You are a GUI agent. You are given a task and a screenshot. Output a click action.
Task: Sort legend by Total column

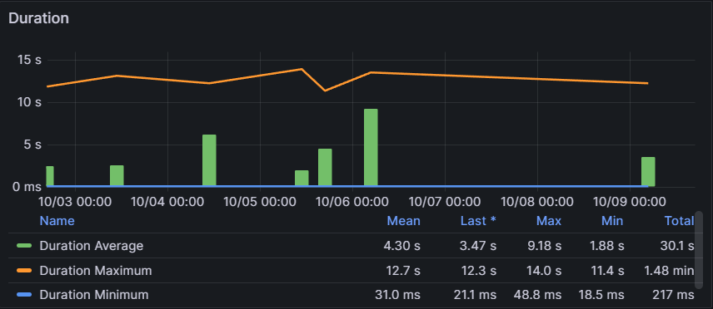[679, 221]
